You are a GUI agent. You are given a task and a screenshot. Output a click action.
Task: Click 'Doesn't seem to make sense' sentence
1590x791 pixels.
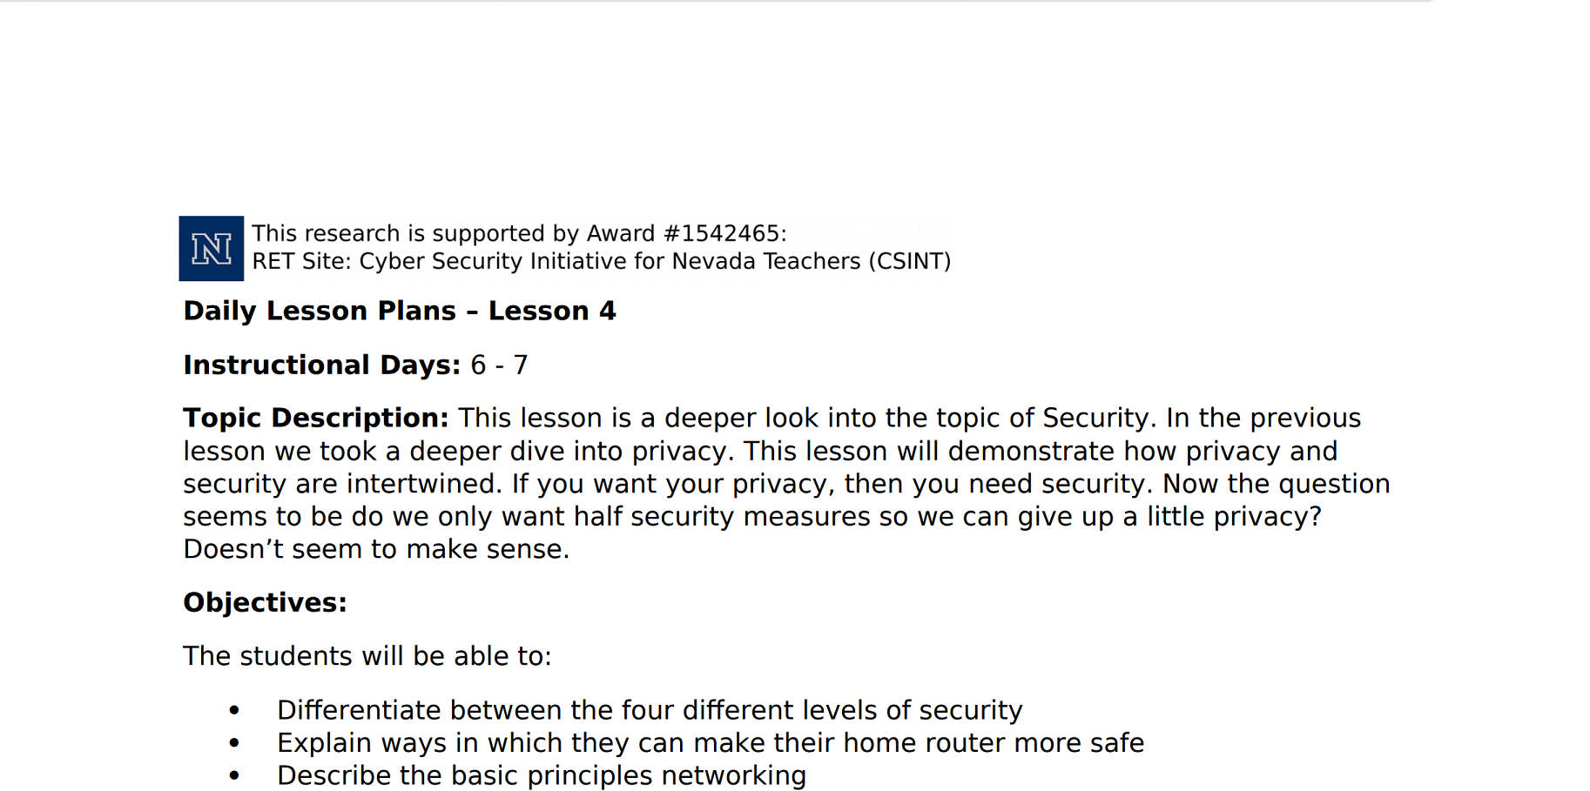[x=375, y=549]
